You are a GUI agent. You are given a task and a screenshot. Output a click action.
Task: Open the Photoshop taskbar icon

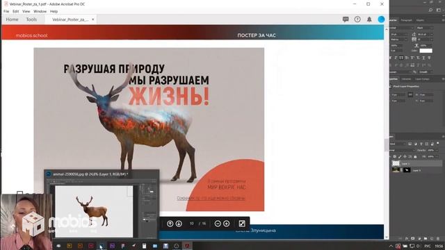click(x=102, y=246)
